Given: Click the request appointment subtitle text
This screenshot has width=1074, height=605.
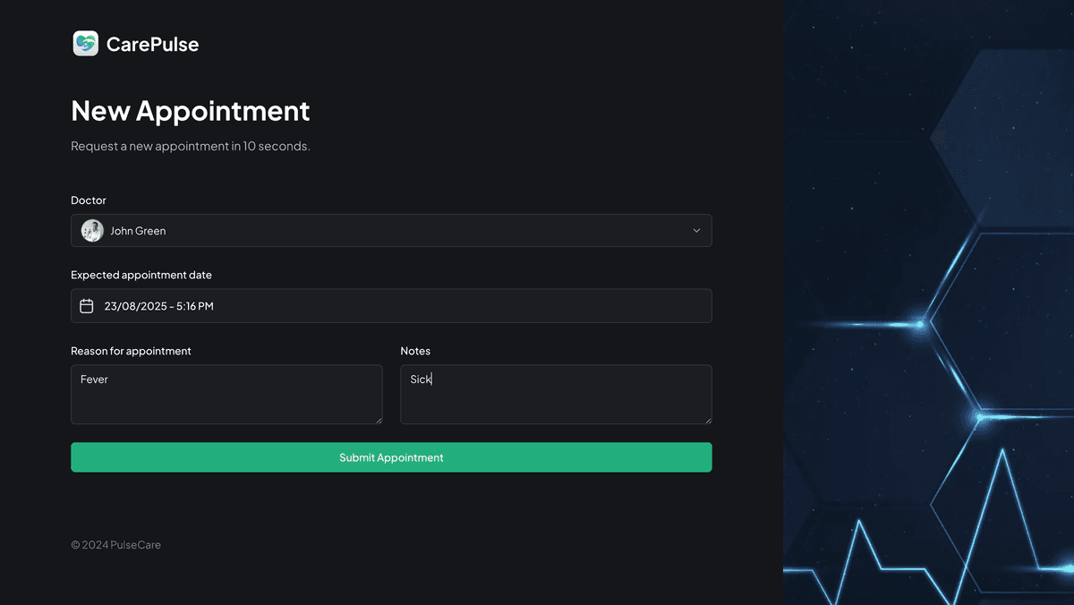Looking at the screenshot, I should [x=191, y=146].
